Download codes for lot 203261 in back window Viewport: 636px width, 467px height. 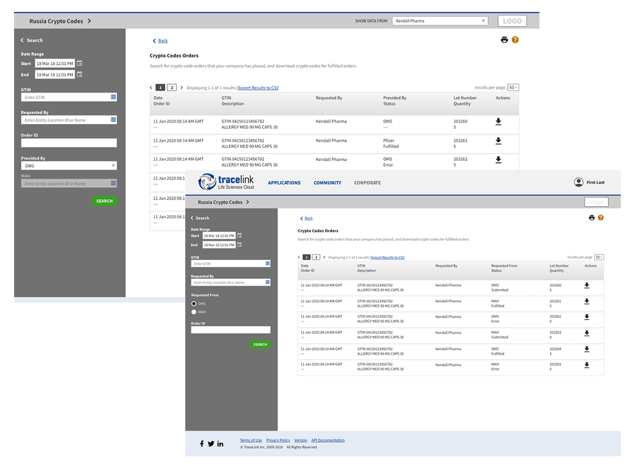pos(498,141)
